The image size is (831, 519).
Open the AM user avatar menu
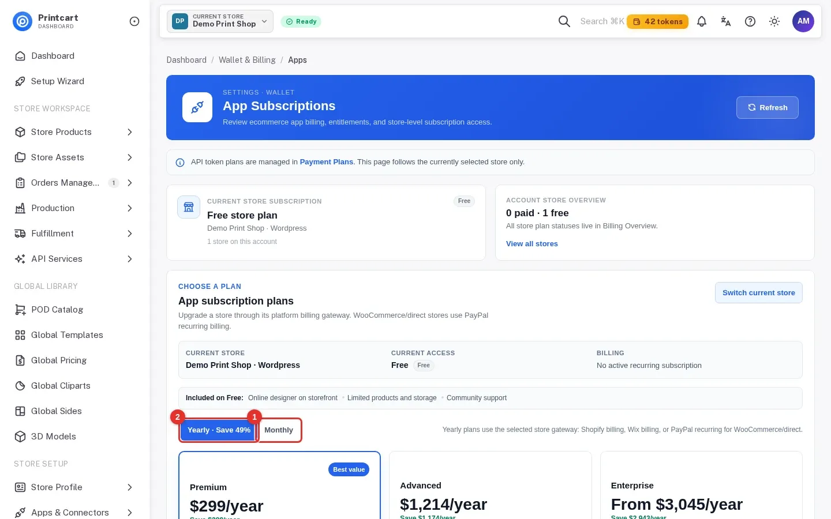click(803, 21)
